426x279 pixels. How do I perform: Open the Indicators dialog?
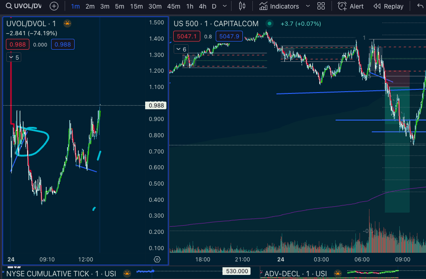pos(279,6)
